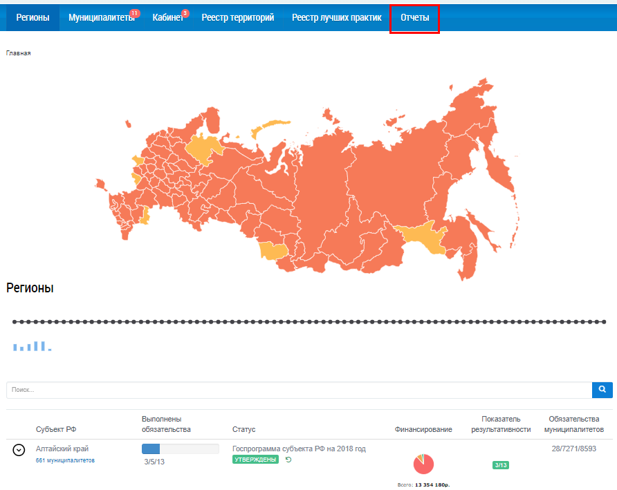
Task: Focus the Поиск search field
Action: [297, 390]
